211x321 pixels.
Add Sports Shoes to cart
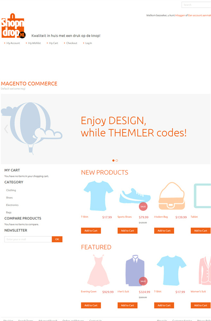pyautogui.click(x=127, y=231)
